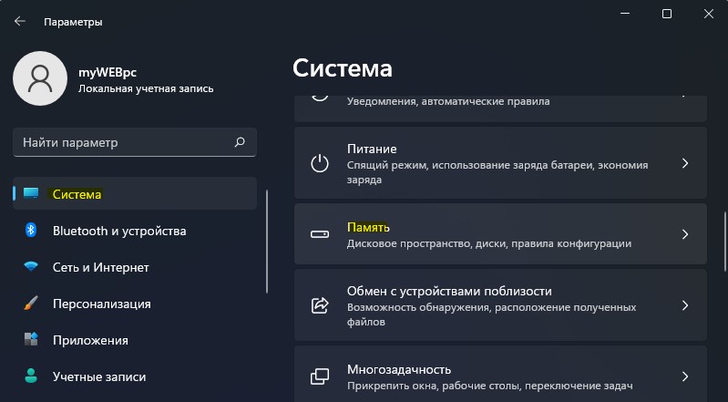Click the Память storage drive icon
Image resolution: width=728 pixels, height=402 pixels.
320,234
